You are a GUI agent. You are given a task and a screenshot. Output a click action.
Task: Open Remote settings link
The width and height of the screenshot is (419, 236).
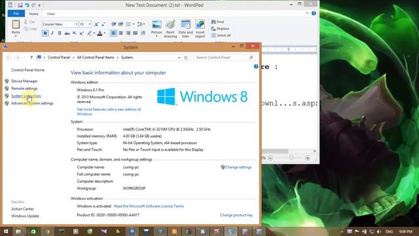(x=24, y=88)
